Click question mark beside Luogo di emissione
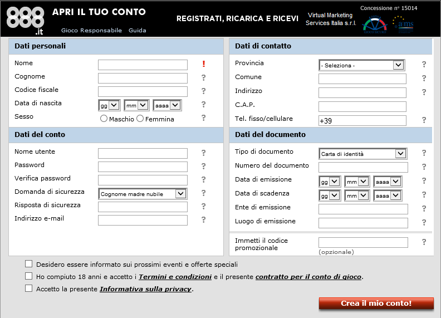 tap(424, 222)
